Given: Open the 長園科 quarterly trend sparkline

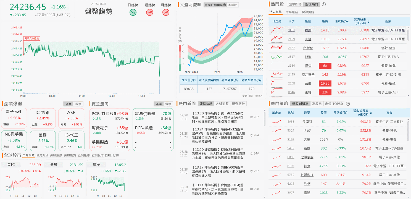Looking at the screenshot, I should 277,122.
